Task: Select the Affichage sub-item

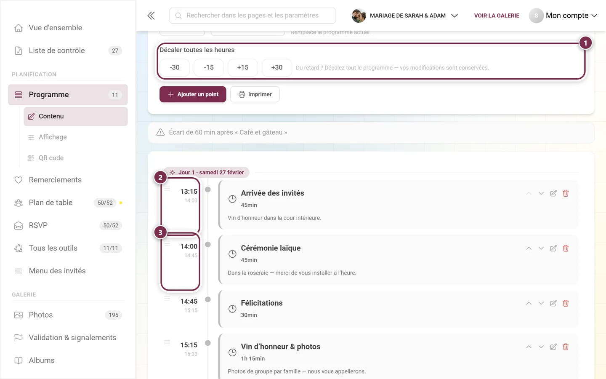Action: click(x=76, y=137)
